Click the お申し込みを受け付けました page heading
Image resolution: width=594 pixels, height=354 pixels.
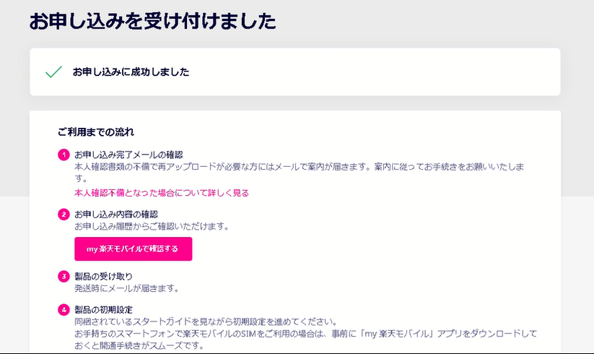tap(152, 22)
